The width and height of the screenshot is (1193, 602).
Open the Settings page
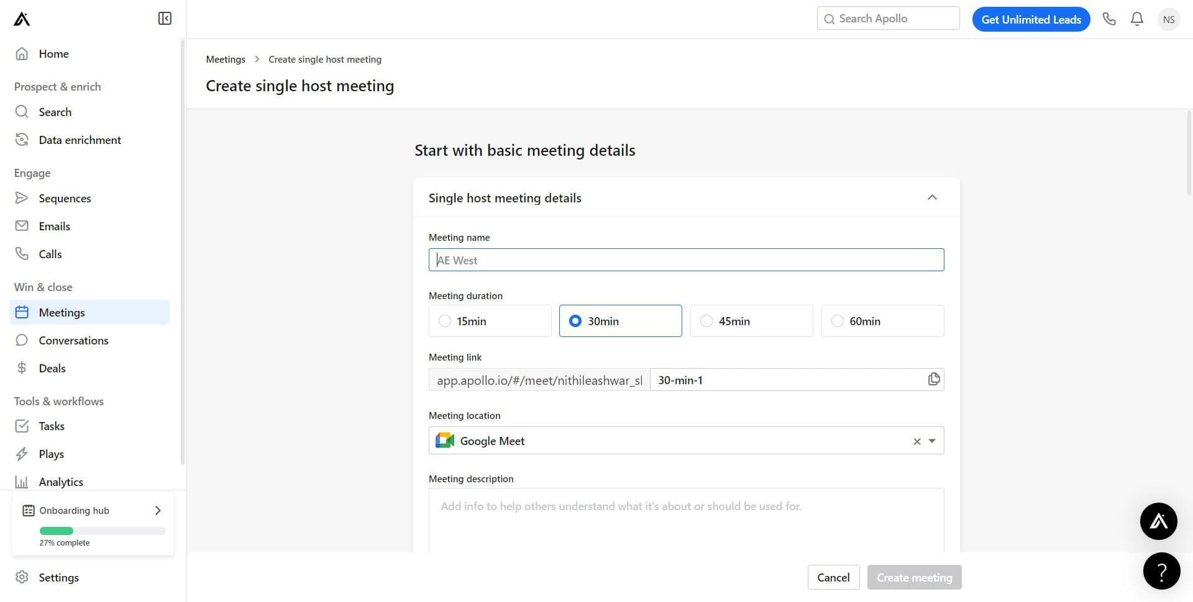click(x=59, y=577)
